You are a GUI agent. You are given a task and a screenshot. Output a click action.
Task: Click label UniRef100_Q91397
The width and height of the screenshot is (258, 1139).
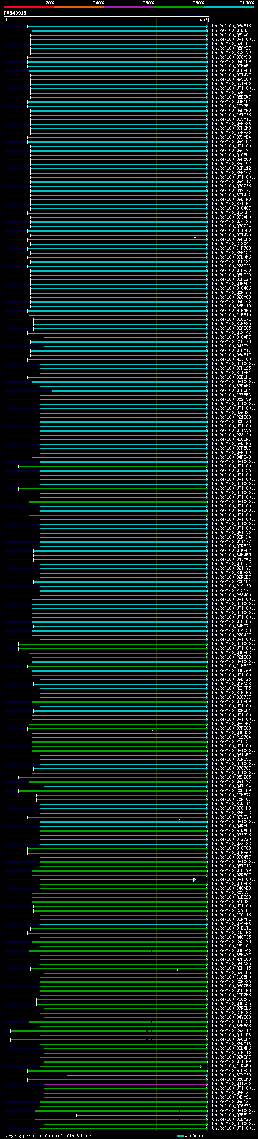[231, 782]
